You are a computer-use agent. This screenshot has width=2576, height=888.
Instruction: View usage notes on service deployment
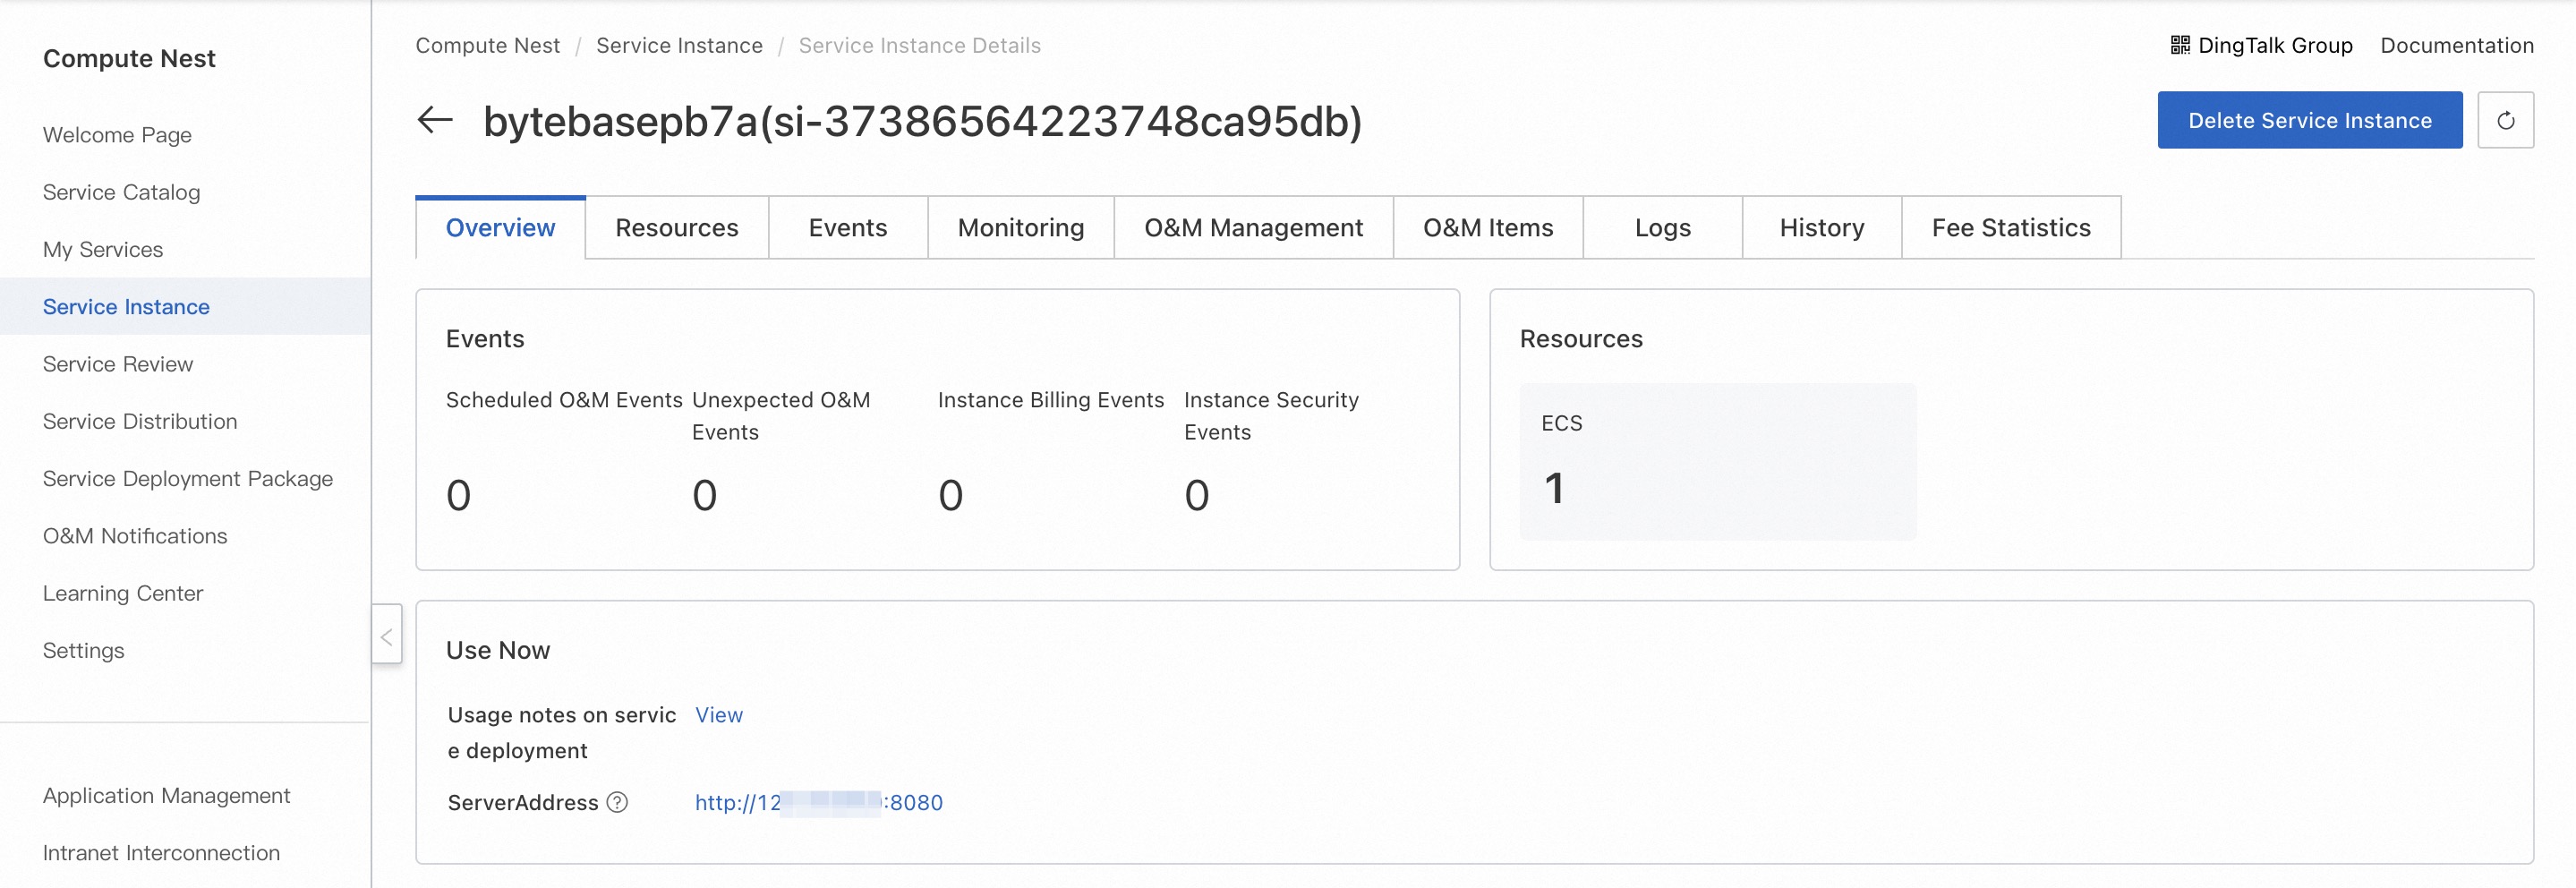tap(719, 715)
